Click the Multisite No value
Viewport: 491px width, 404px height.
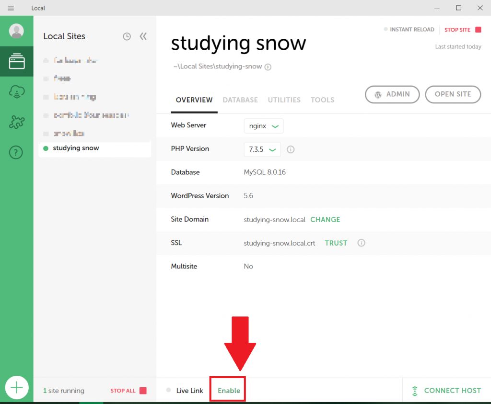coord(248,267)
